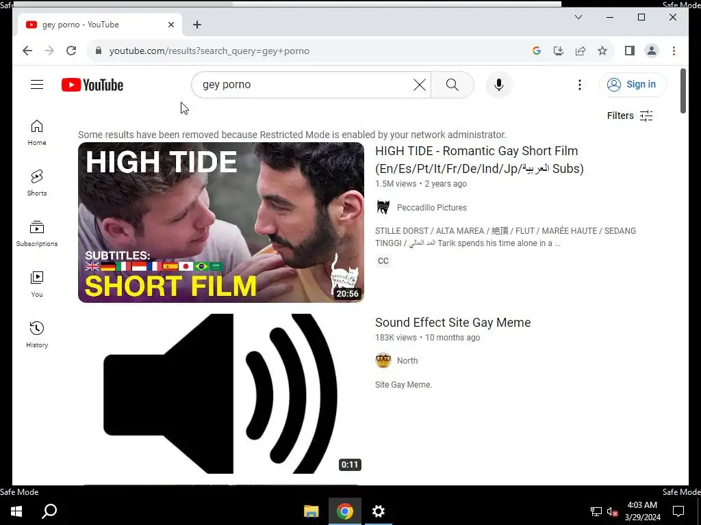The height and width of the screenshot is (525, 701).
Task: Click the magnifying glass search button
Action: (452, 84)
